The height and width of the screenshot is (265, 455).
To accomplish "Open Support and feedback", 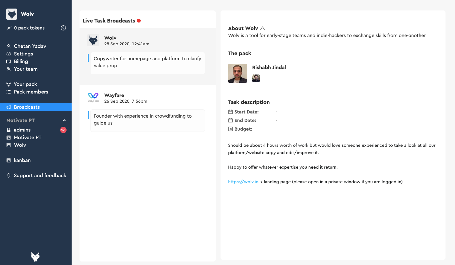I will point(40,176).
